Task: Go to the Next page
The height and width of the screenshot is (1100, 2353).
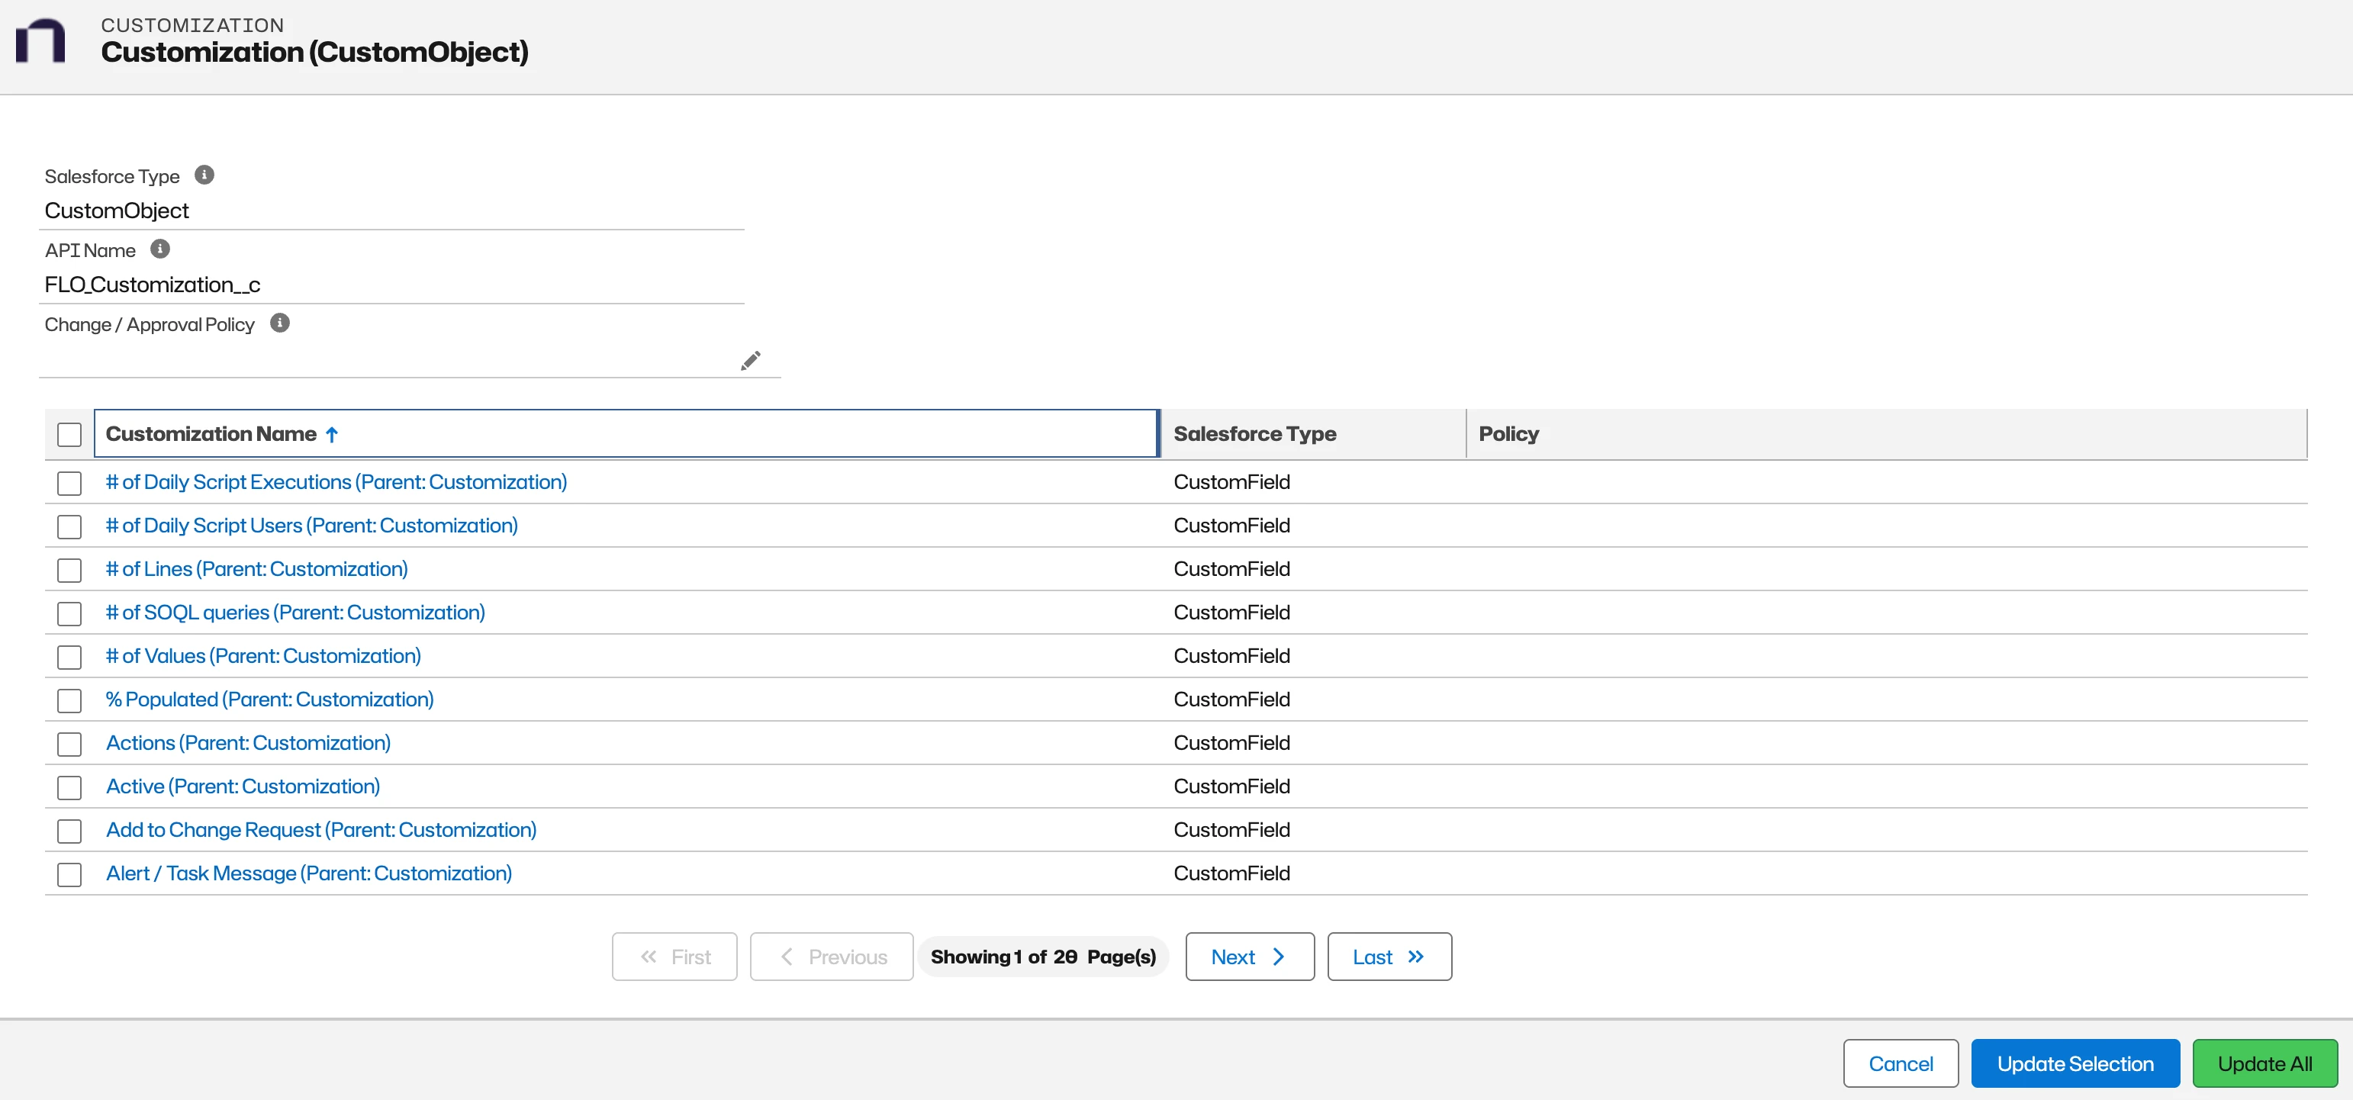Action: (x=1250, y=957)
